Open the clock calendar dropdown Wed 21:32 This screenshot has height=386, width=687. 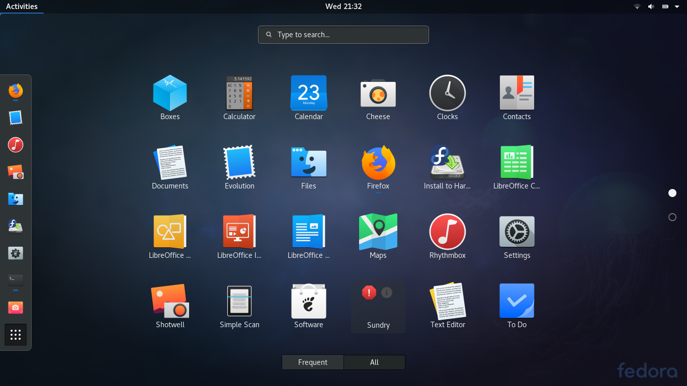coord(343,7)
